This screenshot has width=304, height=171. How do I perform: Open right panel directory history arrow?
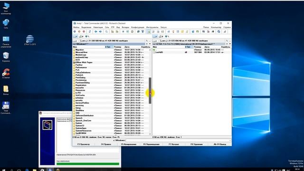(230, 44)
